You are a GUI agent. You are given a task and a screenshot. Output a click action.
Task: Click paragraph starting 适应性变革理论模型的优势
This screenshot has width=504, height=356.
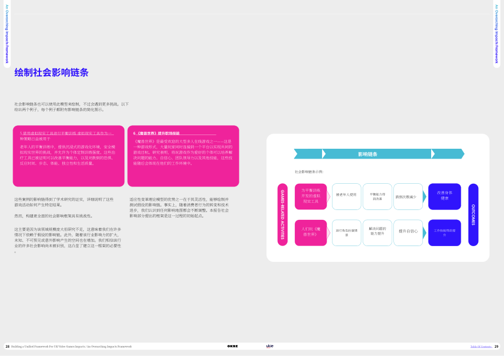[179, 207]
